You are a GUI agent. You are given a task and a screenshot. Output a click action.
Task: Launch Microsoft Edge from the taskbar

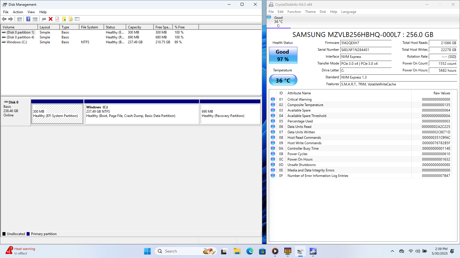[x=250, y=251]
